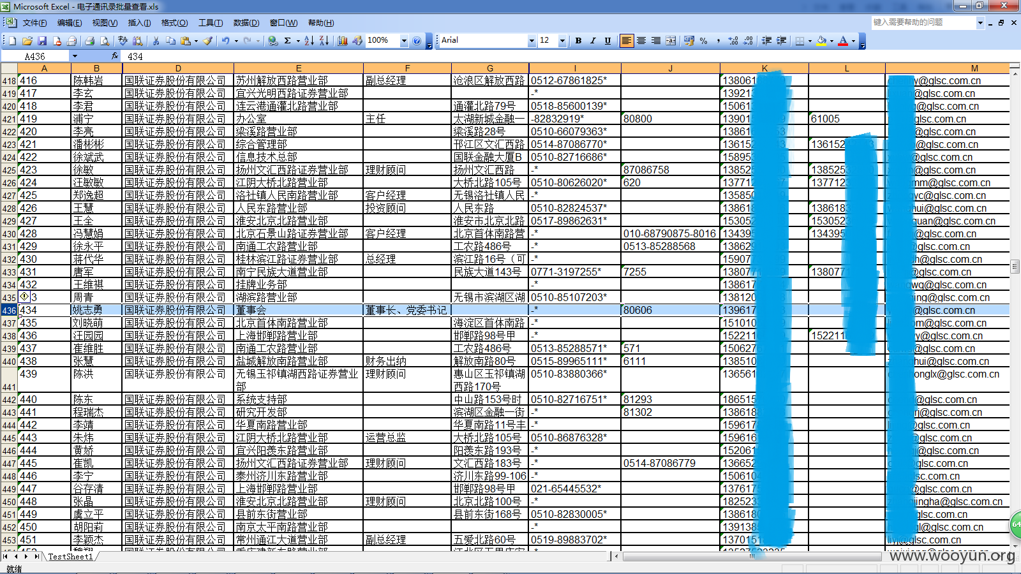Pick fill color yellow bucket
The height and width of the screenshot is (574, 1021).
point(822,41)
